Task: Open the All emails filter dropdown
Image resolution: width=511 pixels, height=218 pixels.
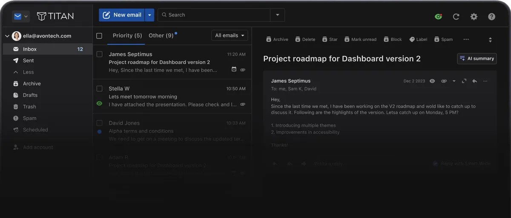Action: coord(230,35)
